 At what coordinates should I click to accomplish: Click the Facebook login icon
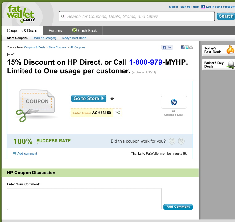tap(203, 6)
